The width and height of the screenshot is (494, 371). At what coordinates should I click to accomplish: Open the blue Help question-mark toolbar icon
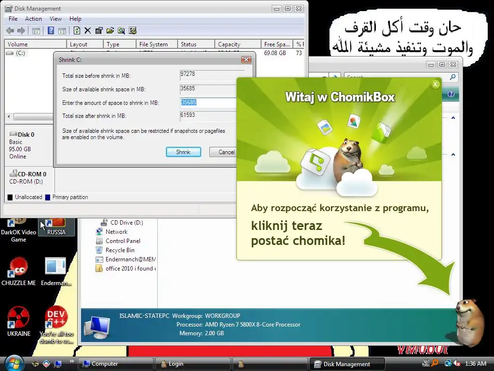[51, 30]
